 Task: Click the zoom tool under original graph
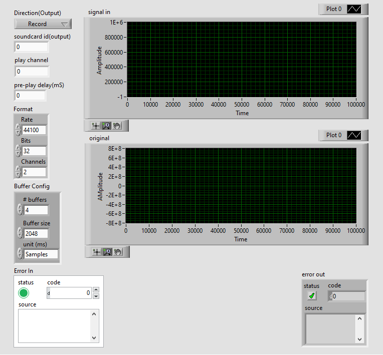coord(107,252)
